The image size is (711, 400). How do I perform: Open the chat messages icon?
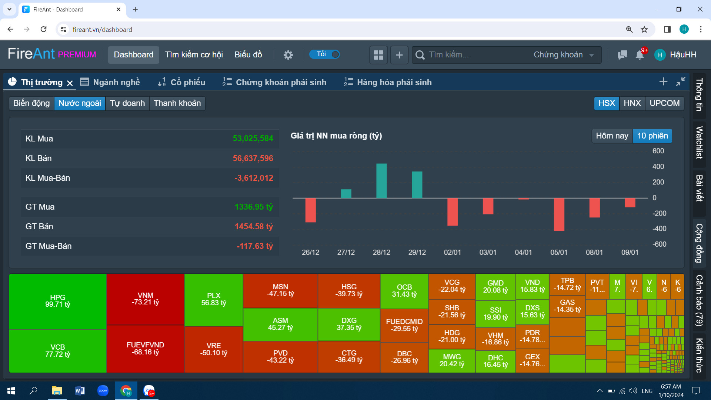pyautogui.click(x=622, y=55)
